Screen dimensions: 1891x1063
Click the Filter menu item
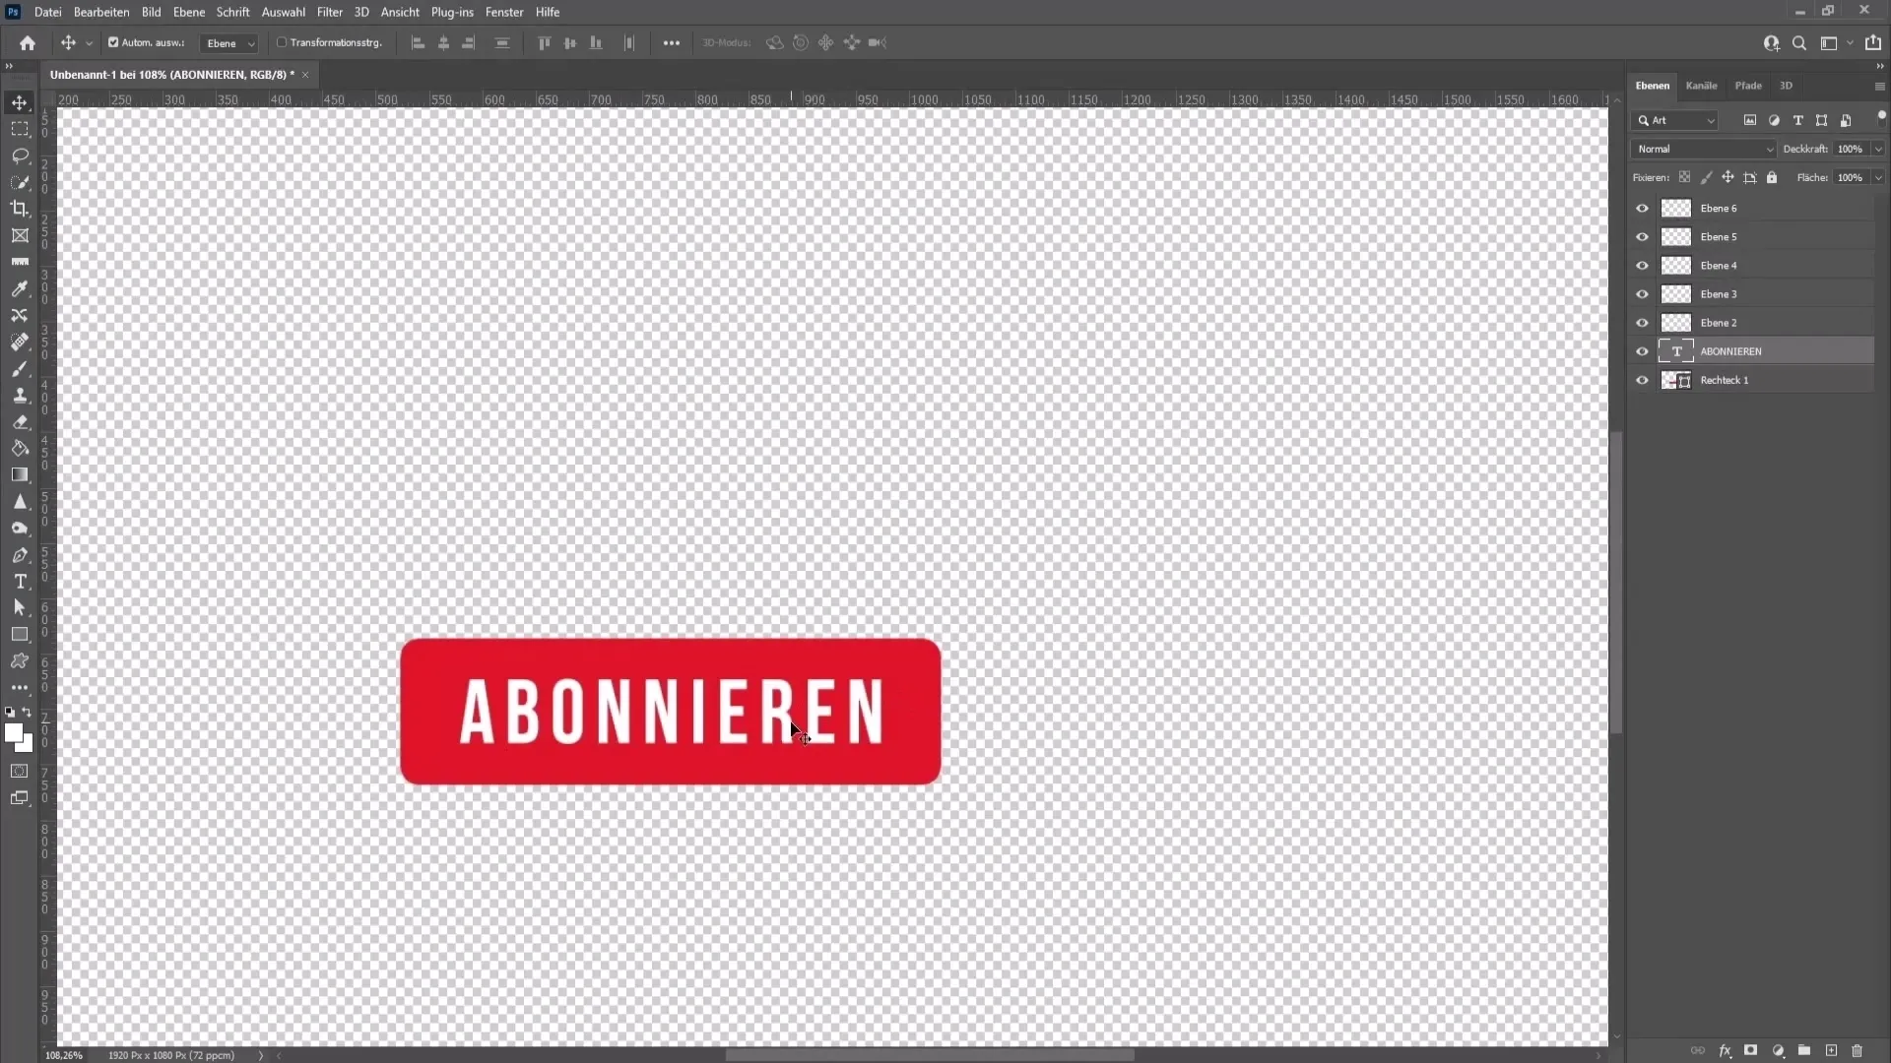(x=330, y=12)
